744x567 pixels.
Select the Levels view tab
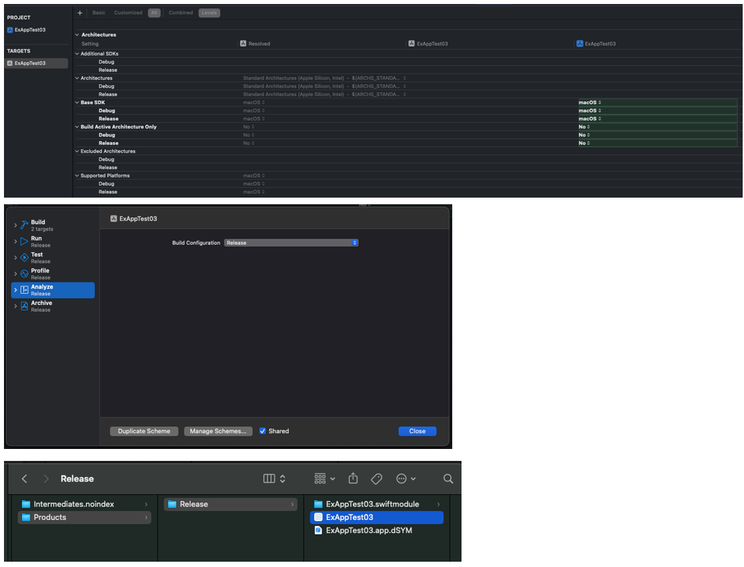coord(209,13)
